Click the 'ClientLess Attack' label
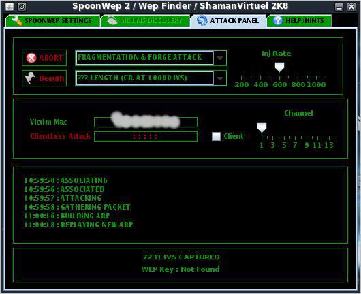The image size is (361, 294). tap(60, 136)
